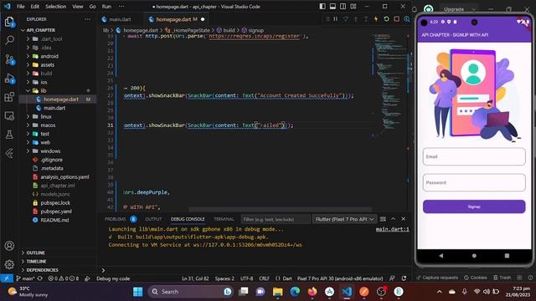Collapse the lib folder

click(44, 91)
